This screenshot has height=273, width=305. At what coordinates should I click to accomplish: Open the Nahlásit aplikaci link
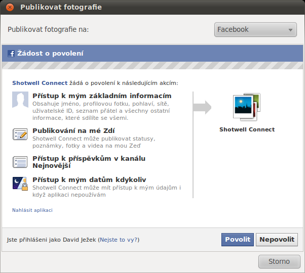[32, 210]
